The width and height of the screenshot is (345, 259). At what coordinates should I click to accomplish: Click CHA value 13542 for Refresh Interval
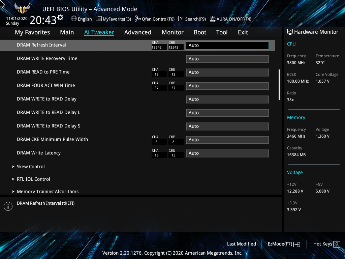pos(159,47)
